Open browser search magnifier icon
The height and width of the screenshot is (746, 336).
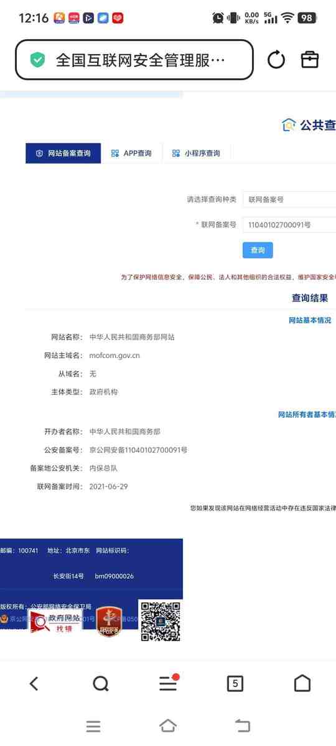[101, 683]
